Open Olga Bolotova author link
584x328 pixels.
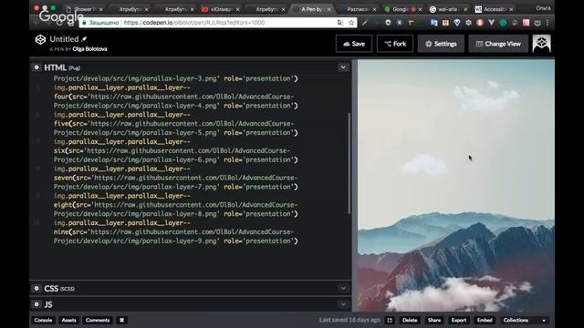click(x=89, y=48)
